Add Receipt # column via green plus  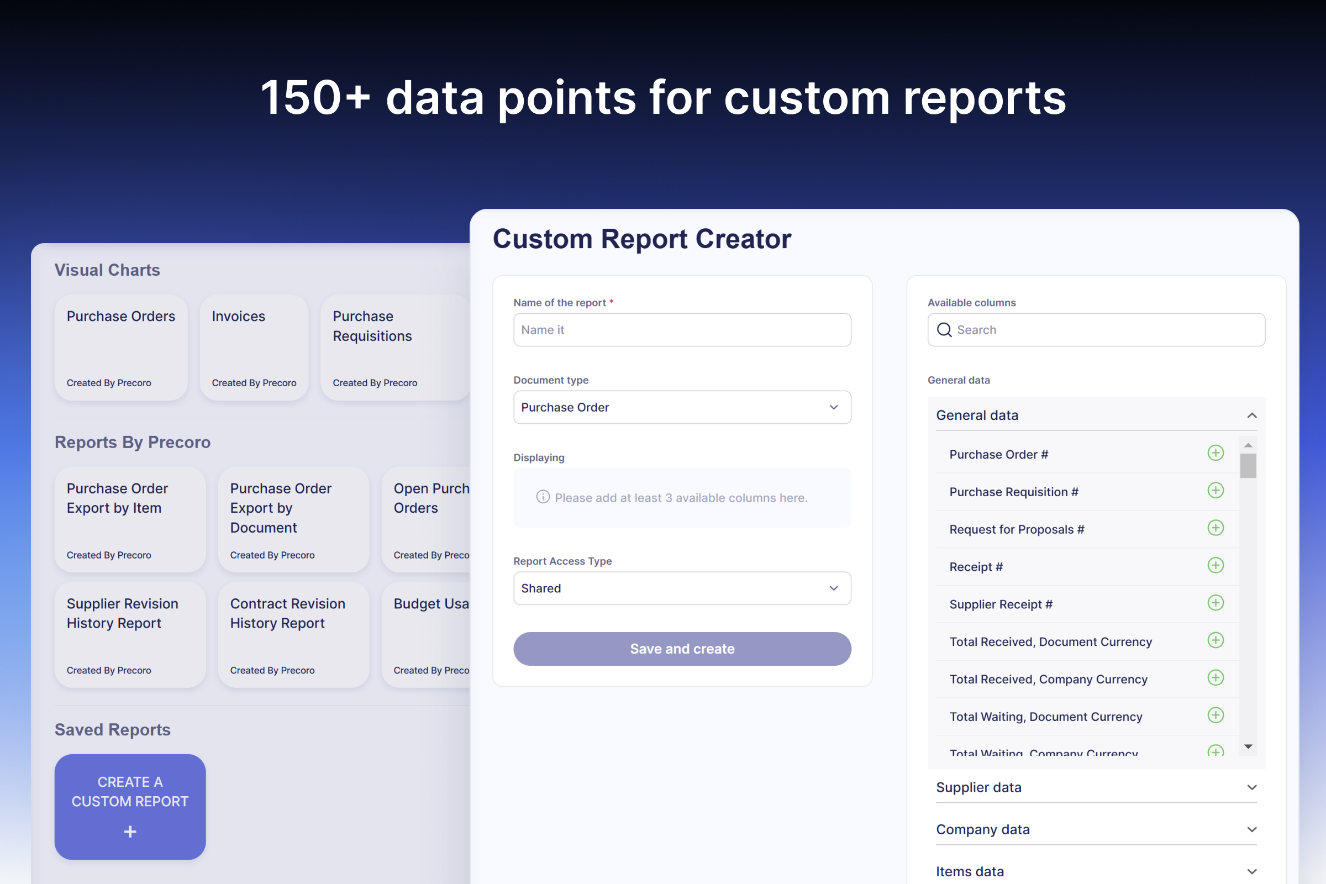coord(1216,565)
